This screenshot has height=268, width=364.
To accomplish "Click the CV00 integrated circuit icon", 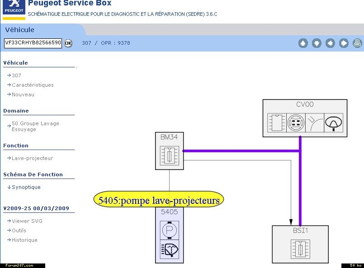I will [x=277, y=123].
